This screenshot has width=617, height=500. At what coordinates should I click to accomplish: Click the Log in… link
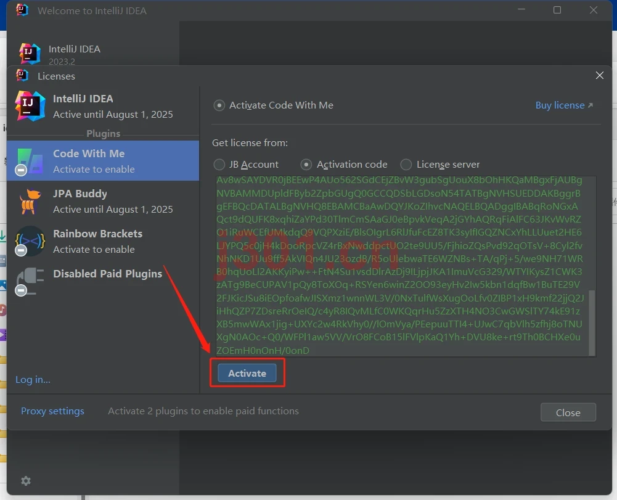click(33, 380)
